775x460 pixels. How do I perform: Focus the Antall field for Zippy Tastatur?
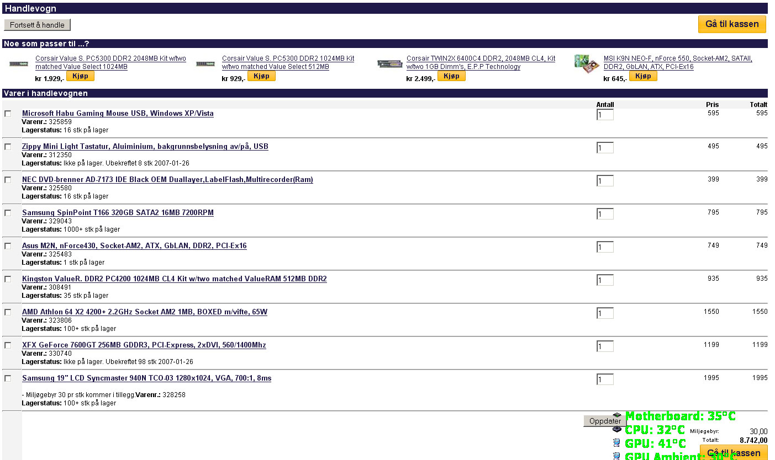click(605, 148)
